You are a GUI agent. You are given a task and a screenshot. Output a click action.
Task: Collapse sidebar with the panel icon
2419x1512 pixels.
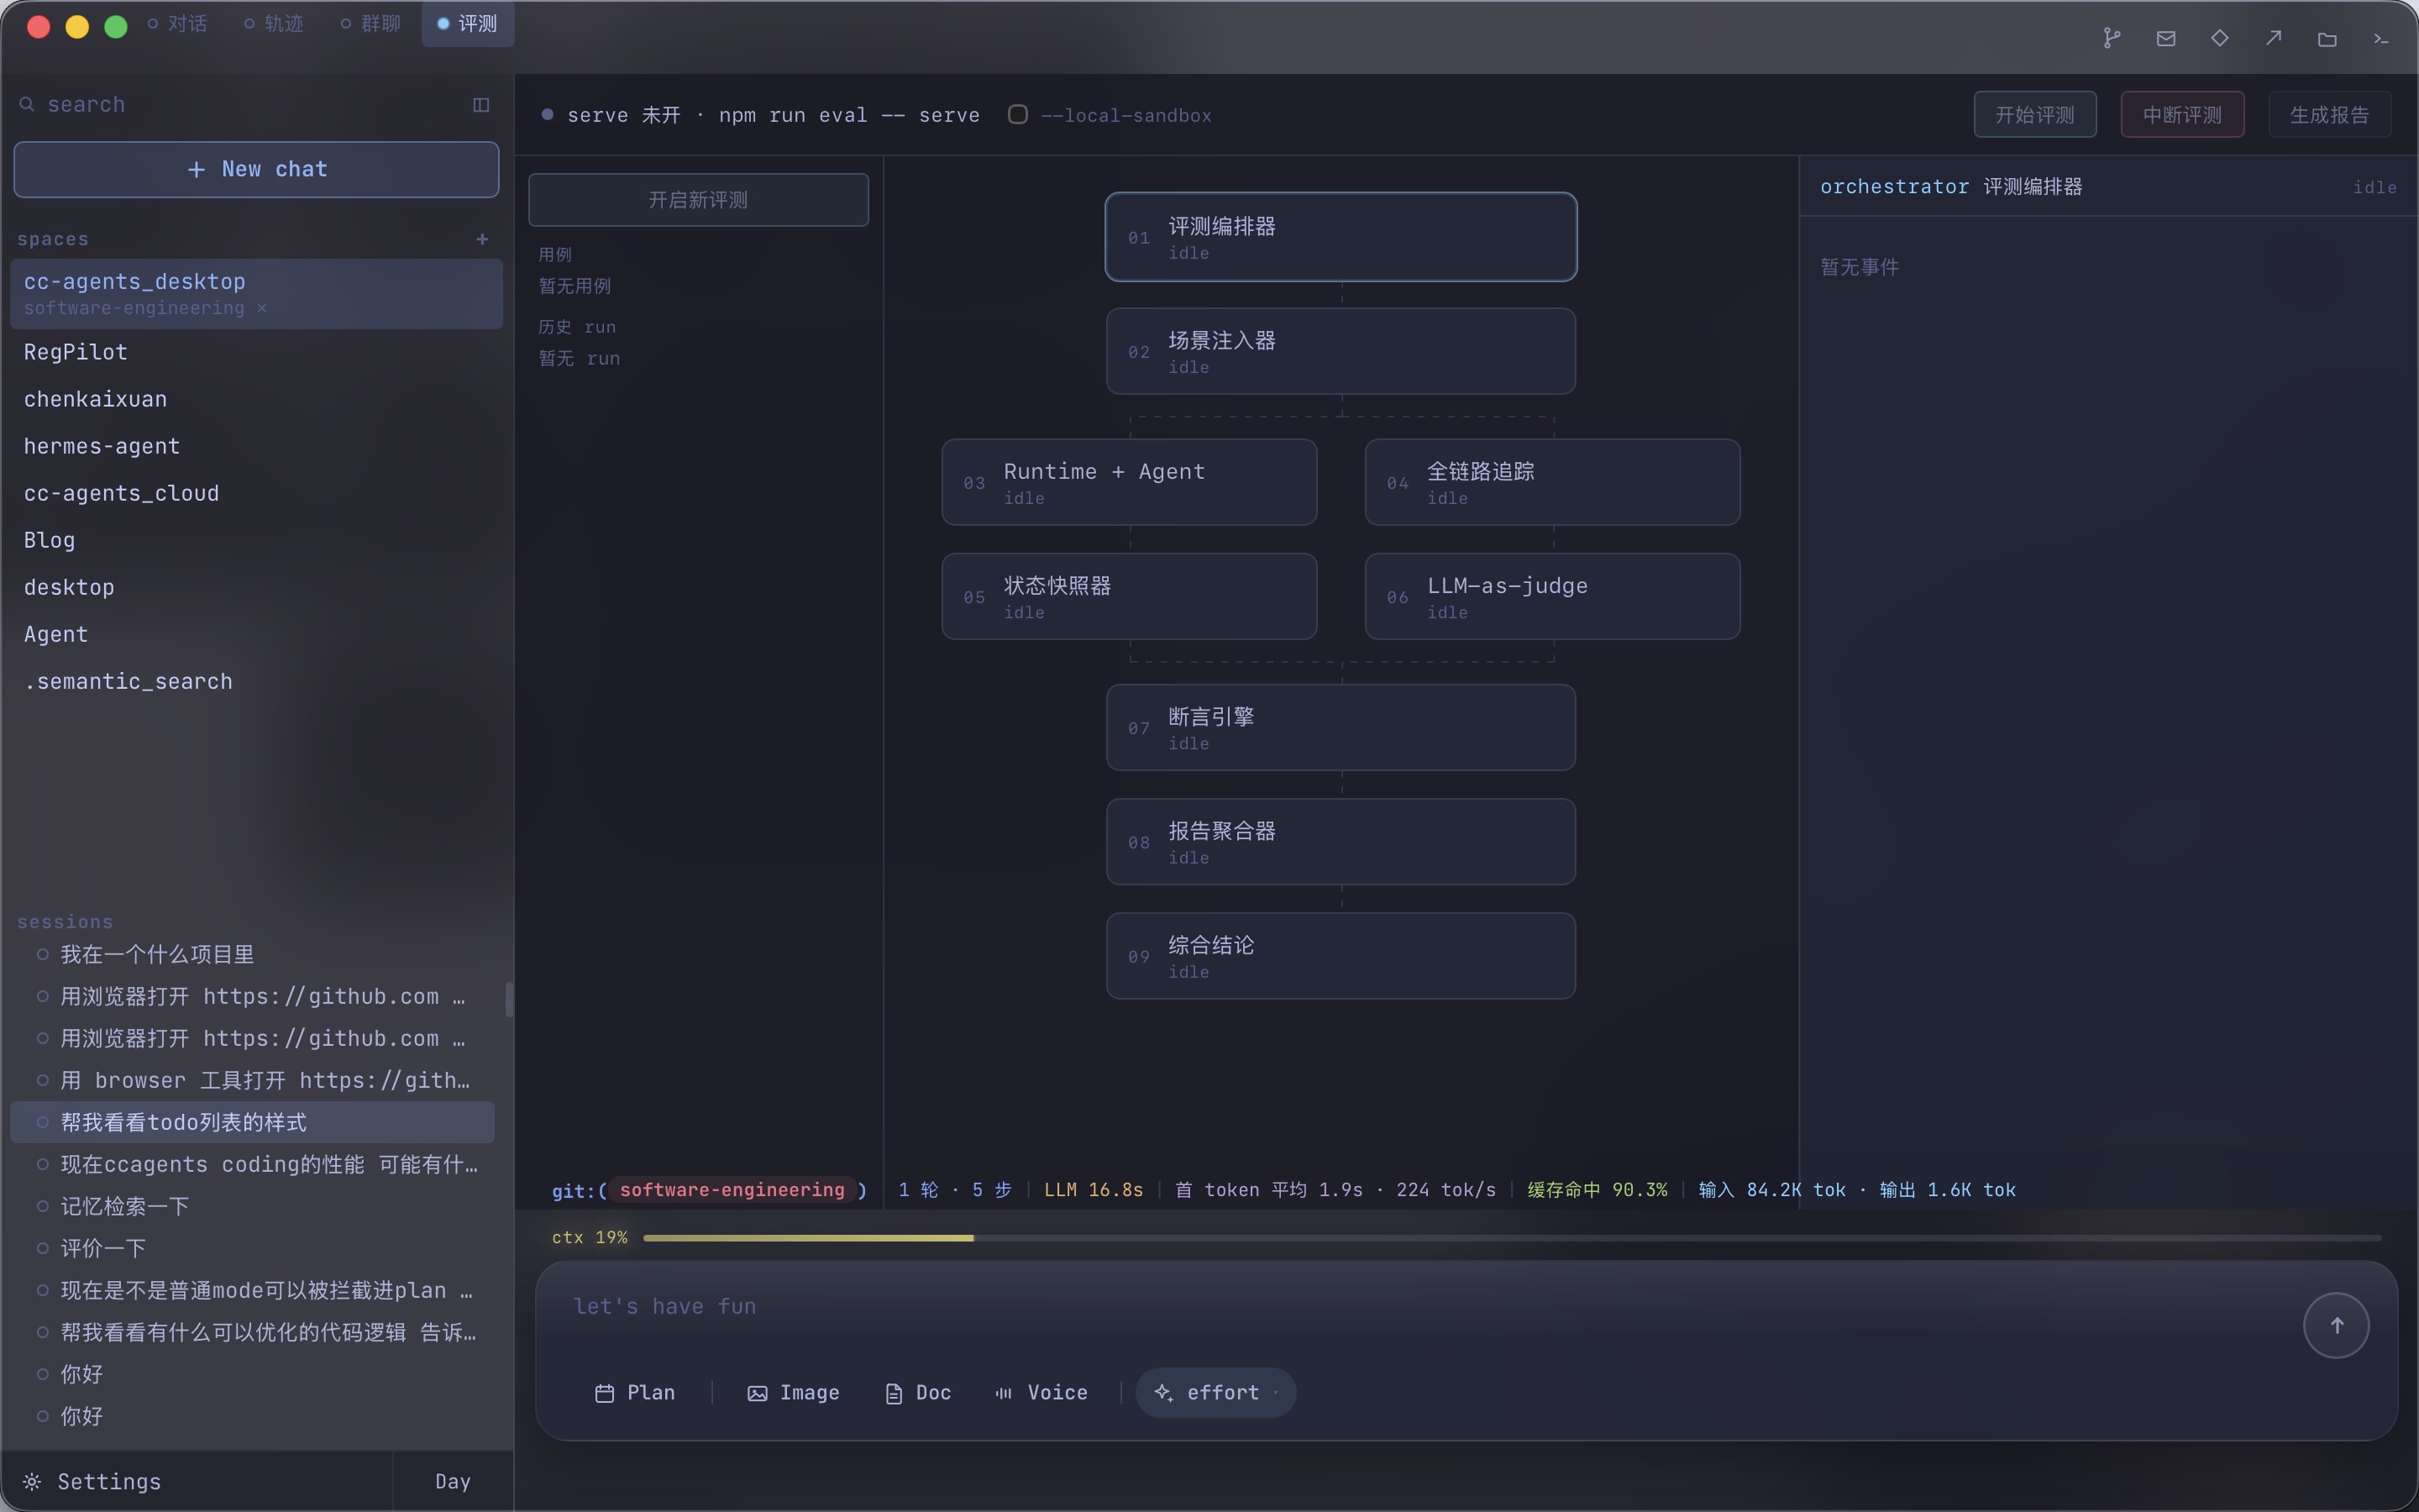(480, 104)
